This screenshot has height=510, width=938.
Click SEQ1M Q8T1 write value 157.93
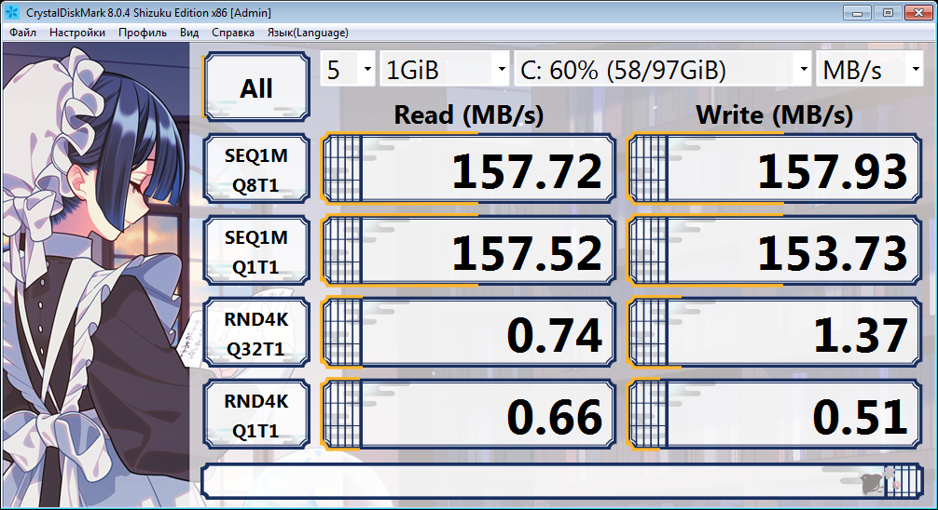coord(775,169)
